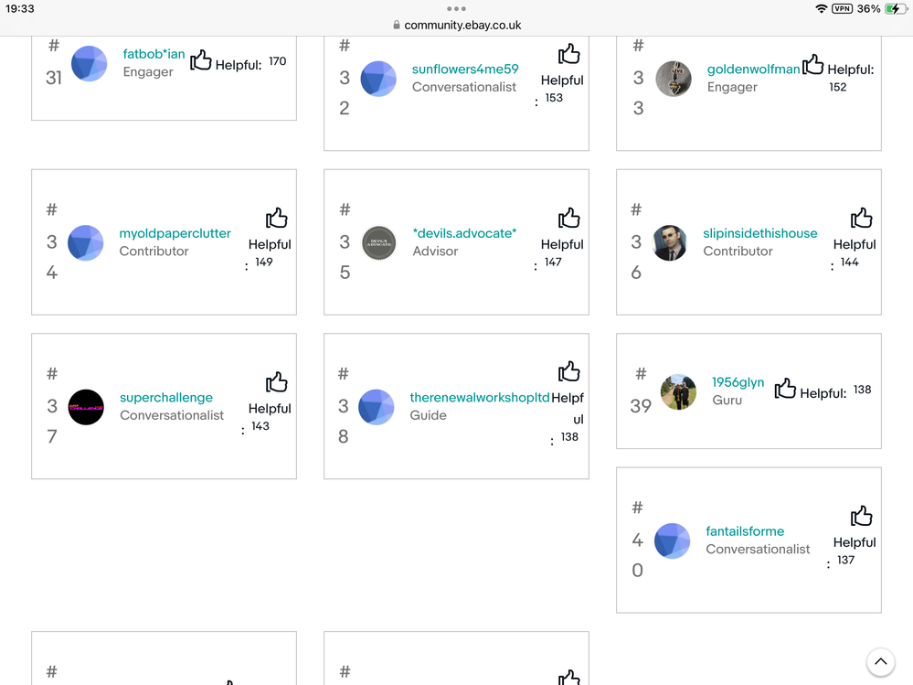Image resolution: width=913 pixels, height=685 pixels.
Task: Click thumbs-up icon for sunflowers4me59
Action: point(569,53)
